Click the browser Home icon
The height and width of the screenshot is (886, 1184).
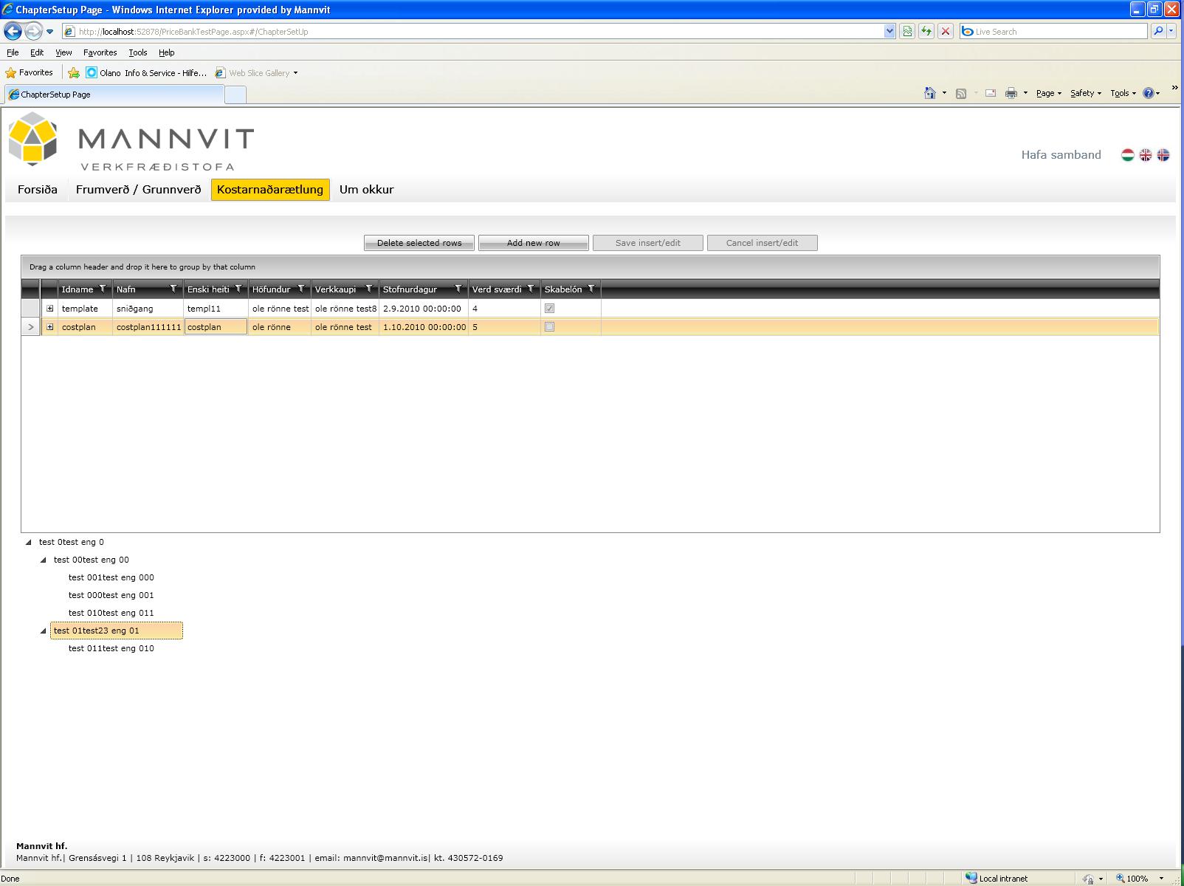point(930,93)
